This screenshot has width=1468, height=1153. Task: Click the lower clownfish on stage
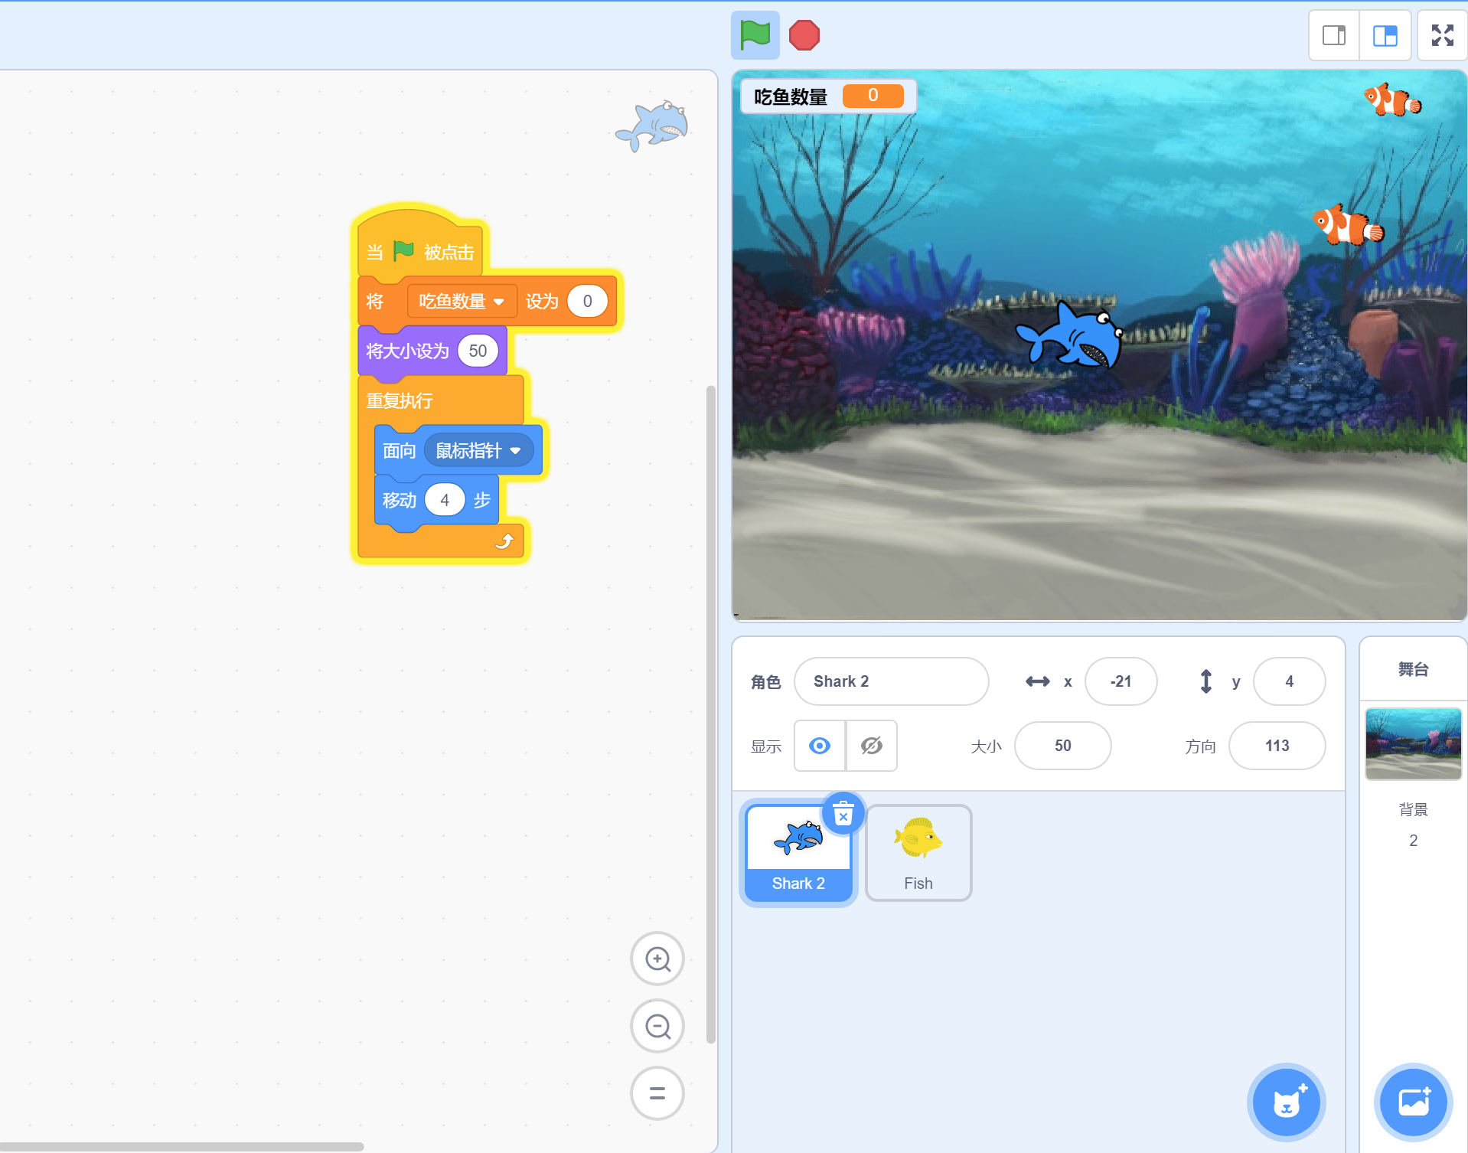tap(1348, 224)
